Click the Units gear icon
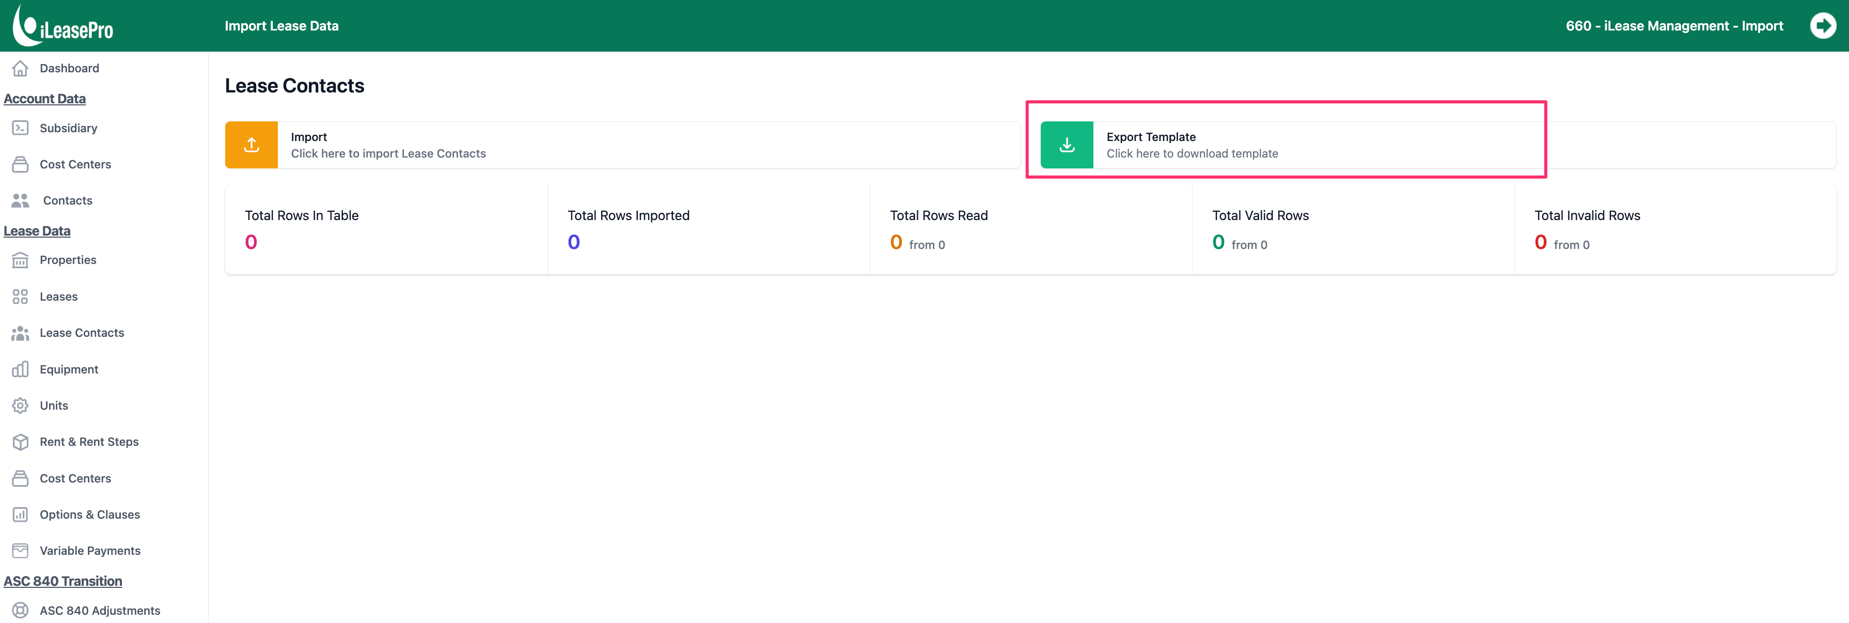 pos(20,406)
